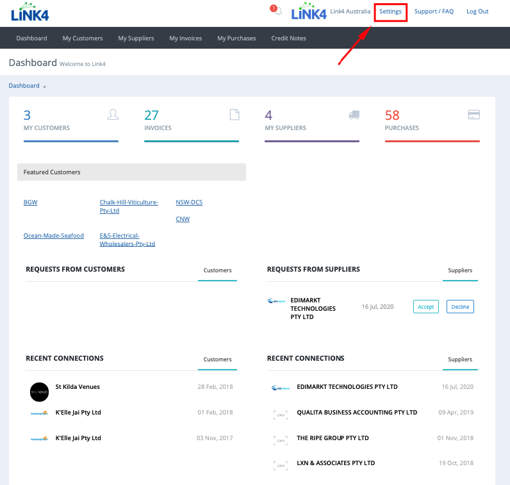Open featured customer CNW
Image resolution: width=510 pixels, height=485 pixels.
pos(183,218)
